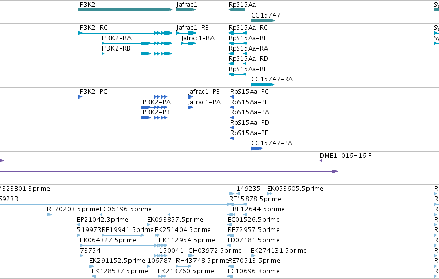Click transcript Jafrac1-RB
The width and height of the screenshot is (439, 279).
click(186, 33)
